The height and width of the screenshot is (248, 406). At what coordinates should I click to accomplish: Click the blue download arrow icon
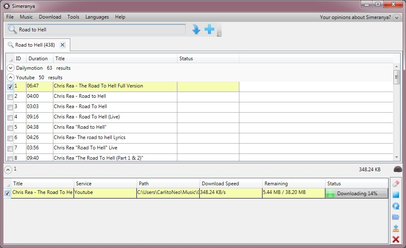click(196, 29)
